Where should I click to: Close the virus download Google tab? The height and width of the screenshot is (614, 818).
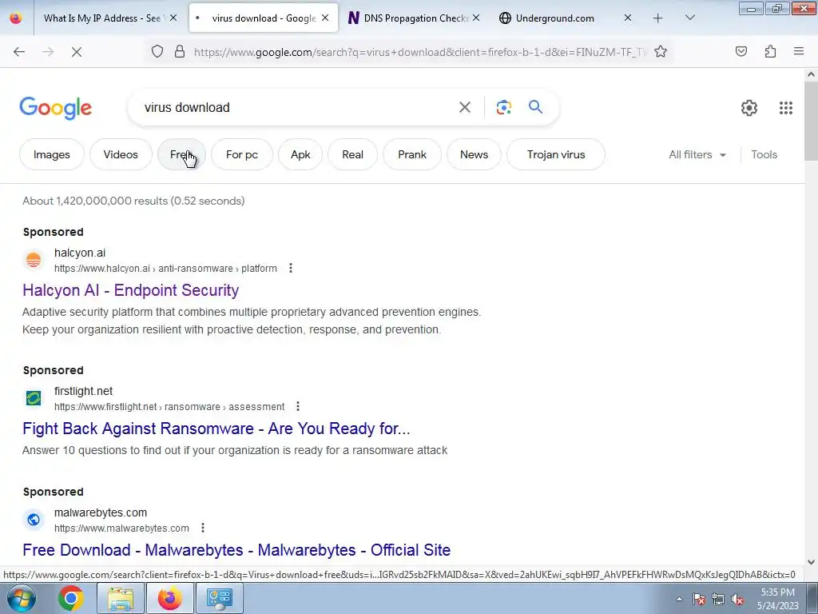point(325,18)
